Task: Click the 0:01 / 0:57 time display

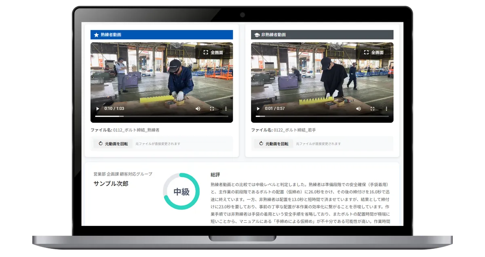Action: click(x=275, y=109)
